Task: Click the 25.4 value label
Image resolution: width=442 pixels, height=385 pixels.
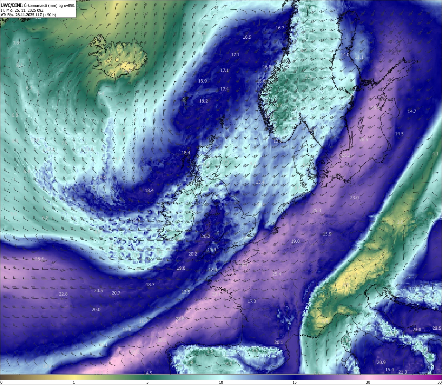Action: coord(277,274)
